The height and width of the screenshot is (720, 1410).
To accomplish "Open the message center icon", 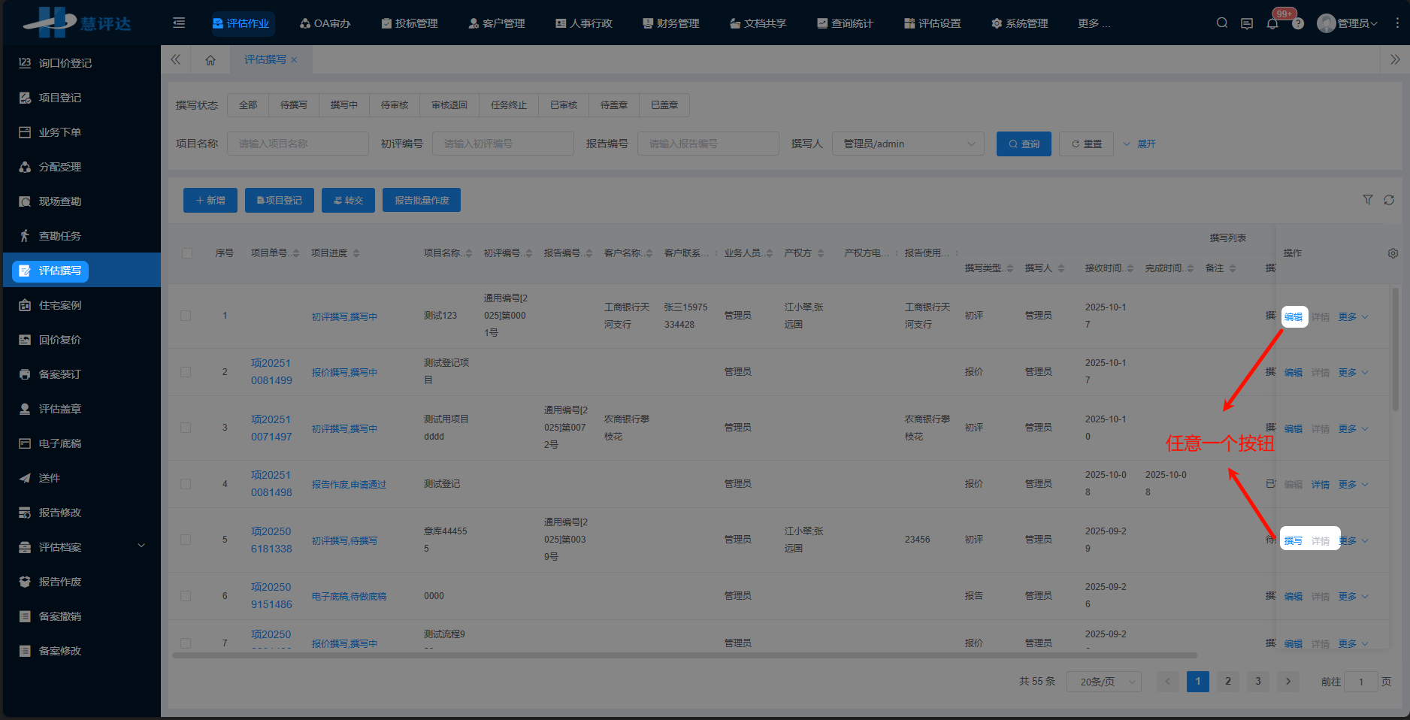I will click(x=1247, y=23).
